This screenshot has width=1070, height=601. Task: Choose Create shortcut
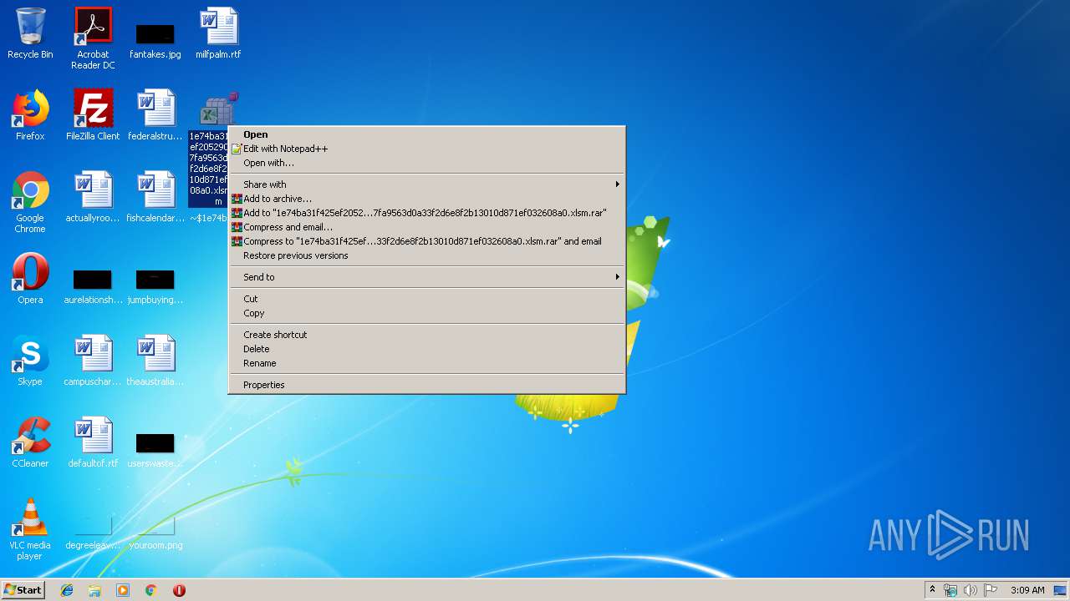coord(426,335)
